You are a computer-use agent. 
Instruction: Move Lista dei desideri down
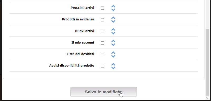(x=113, y=56)
